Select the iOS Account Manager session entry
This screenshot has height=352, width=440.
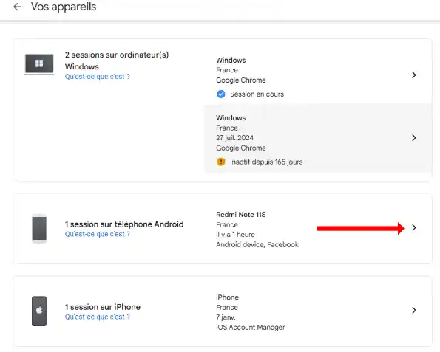point(318,312)
